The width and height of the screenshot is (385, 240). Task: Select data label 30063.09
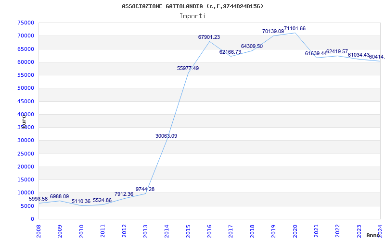tap(166, 136)
